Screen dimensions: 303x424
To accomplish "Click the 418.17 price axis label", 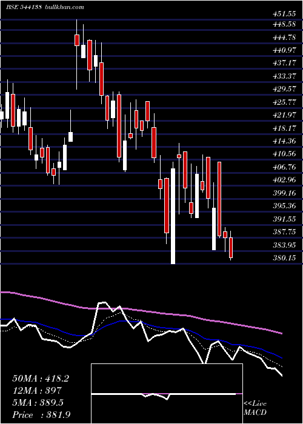I will pos(284,128).
